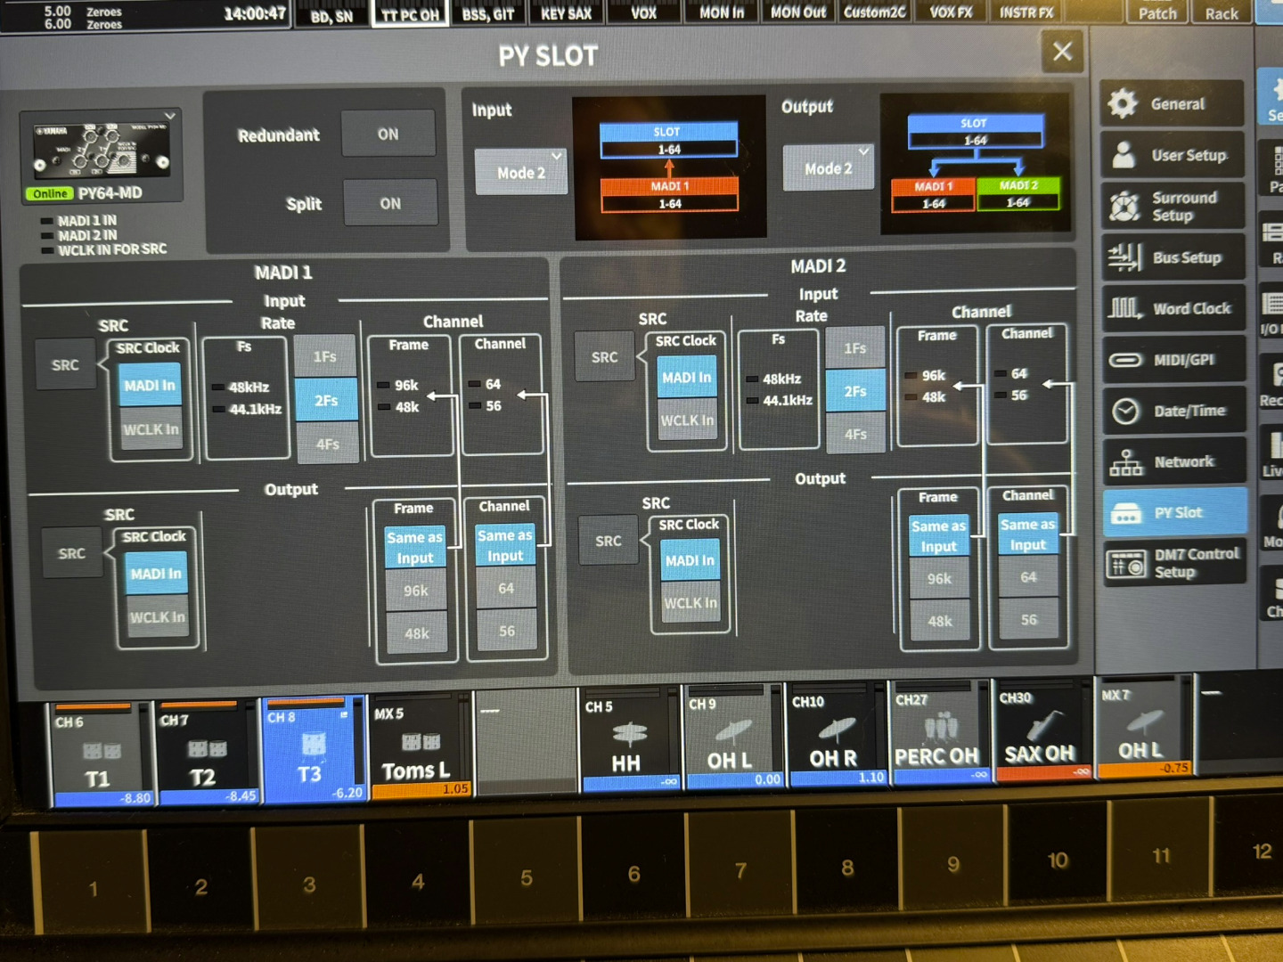Set MADI 2 output frame to 48k
Screen dimensions: 1283x962
click(939, 621)
